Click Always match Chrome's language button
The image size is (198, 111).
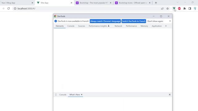click(x=105, y=21)
